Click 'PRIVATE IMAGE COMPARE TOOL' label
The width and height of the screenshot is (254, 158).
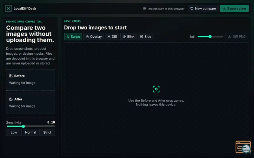coord(24,21)
